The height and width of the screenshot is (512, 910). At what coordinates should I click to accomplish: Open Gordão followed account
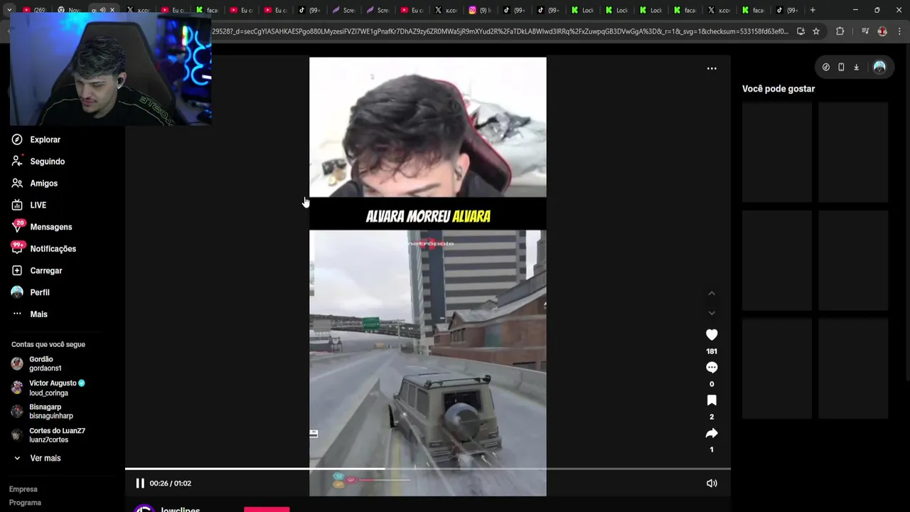pos(37,363)
